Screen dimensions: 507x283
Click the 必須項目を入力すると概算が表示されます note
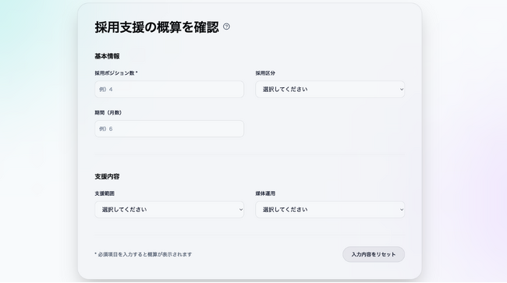(144, 255)
